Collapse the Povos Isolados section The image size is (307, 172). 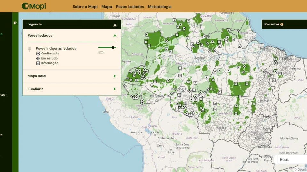(x=115, y=36)
